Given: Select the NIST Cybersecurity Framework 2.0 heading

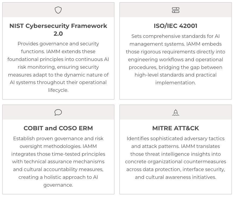Looking at the screenshot, I should pyautogui.click(x=58, y=30).
